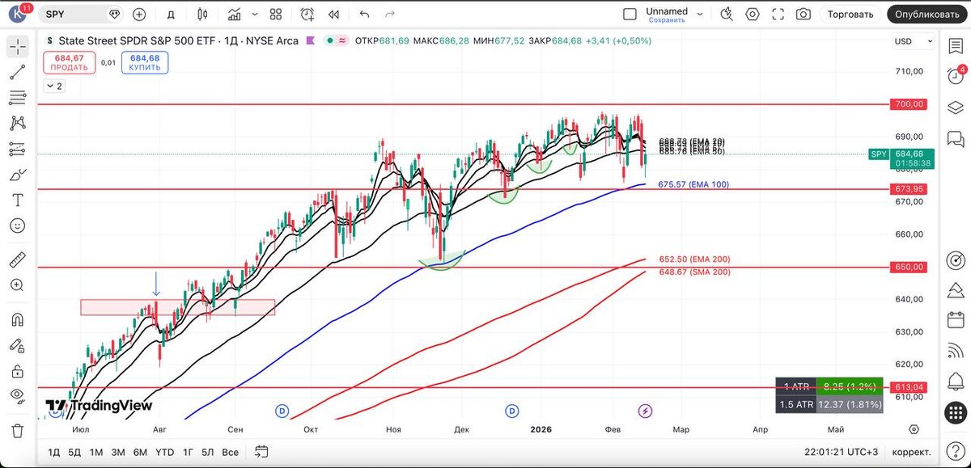Click the КУПИТЬ 684,68 buy button
This screenshot has width=971, height=468.
145,62
